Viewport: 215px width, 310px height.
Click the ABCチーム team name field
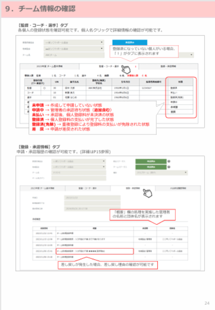(74, 55)
